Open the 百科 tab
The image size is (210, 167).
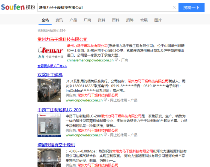pos(115,20)
